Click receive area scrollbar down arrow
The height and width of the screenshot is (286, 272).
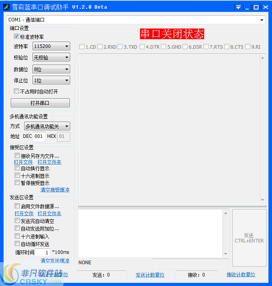click(262, 200)
